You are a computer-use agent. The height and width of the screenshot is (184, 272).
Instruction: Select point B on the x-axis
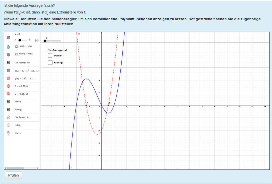[x=108, y=105]
